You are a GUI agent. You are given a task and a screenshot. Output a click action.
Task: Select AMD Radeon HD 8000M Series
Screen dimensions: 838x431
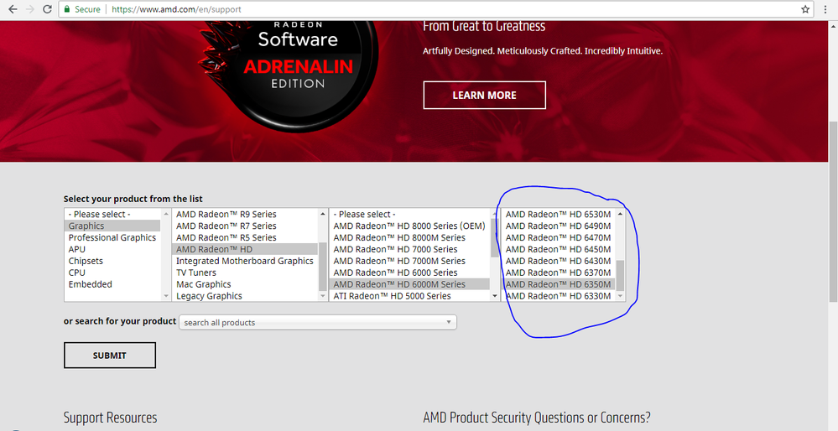tap(409, 237)
